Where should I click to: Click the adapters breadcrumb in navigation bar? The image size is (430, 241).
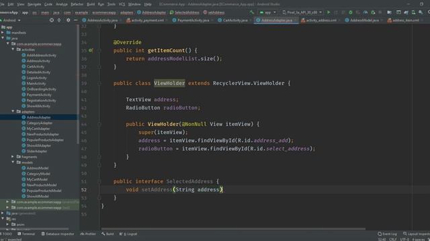coord(127,12)
